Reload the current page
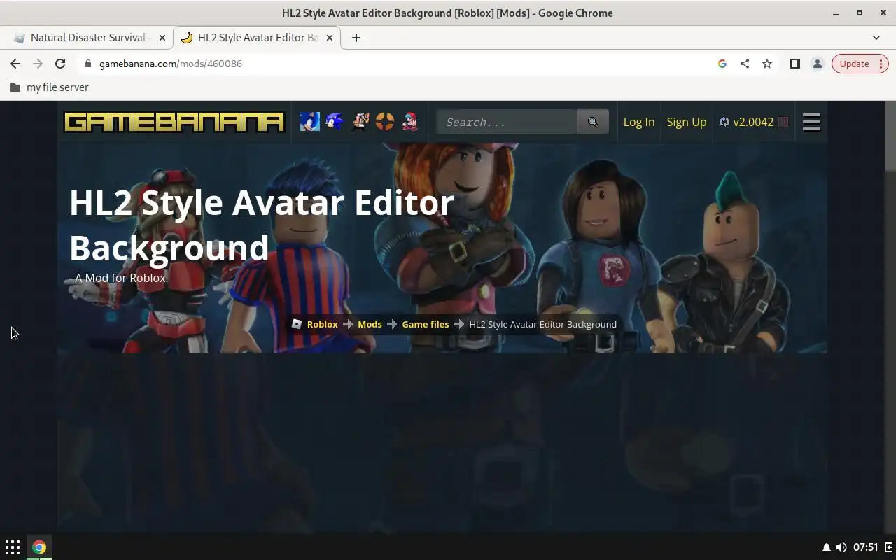Viewport: 896px width, 560px height. coord(60,64)
